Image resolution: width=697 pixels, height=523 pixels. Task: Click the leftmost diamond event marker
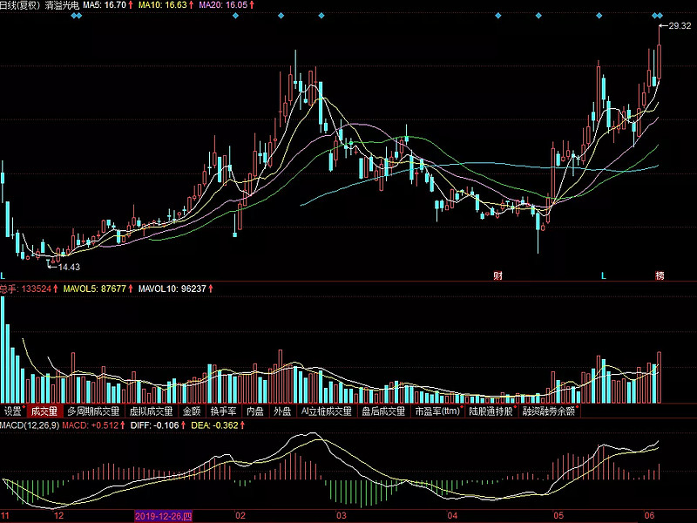click(74, 16)
